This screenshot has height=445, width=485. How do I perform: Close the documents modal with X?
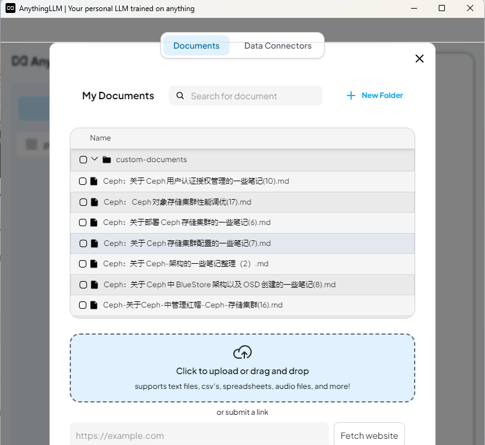coord(419,59)
